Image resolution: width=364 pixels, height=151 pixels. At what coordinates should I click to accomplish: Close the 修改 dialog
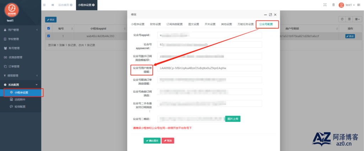(x=275, y=15)
